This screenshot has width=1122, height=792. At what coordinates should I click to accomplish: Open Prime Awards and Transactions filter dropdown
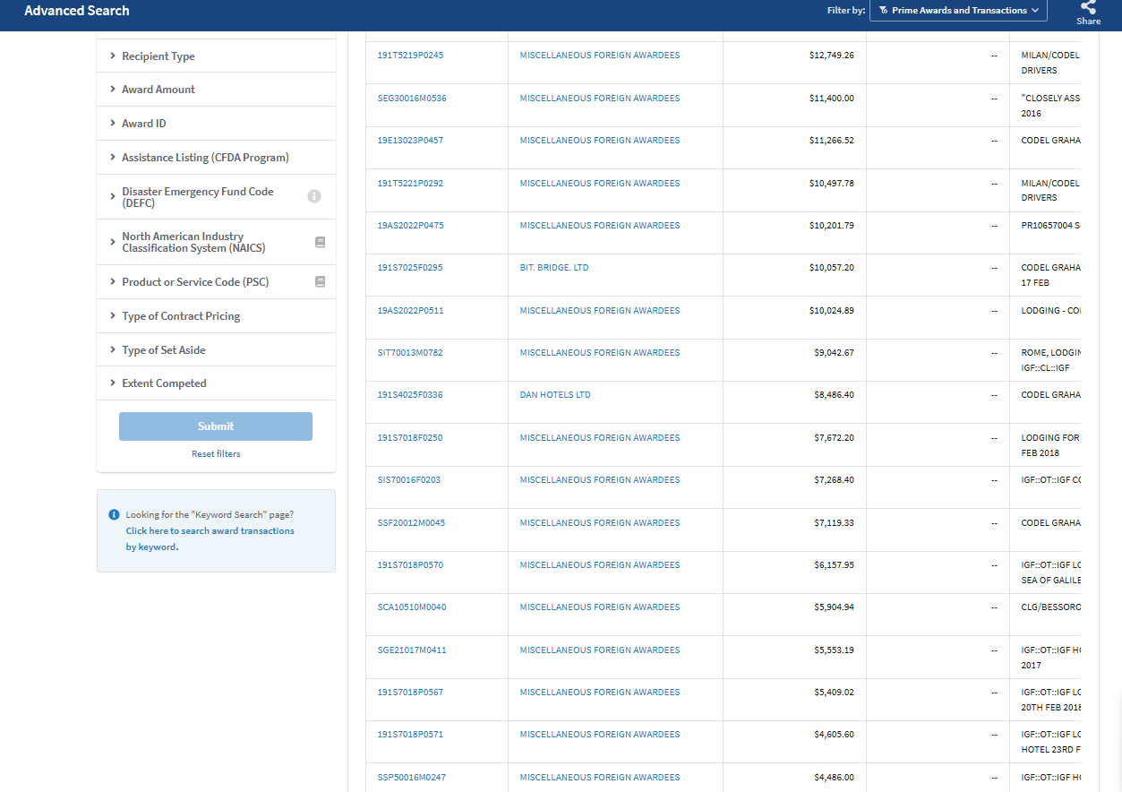958,11
